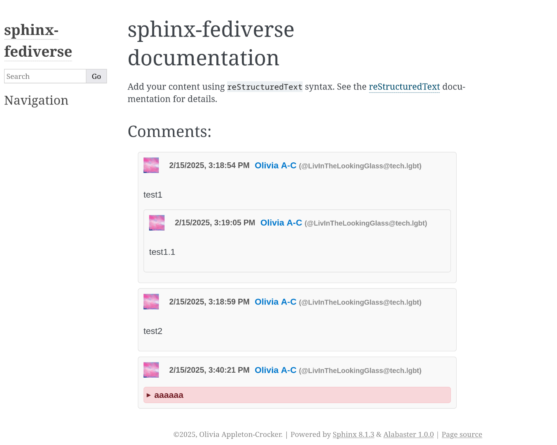Open the Alabaster 1.0.0 footer link
Viewport: 557px width, 445px height.
pos(408,434)
